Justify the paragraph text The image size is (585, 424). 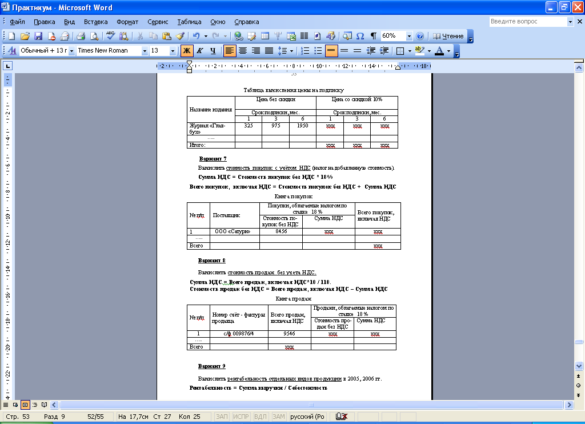[269, 50]
